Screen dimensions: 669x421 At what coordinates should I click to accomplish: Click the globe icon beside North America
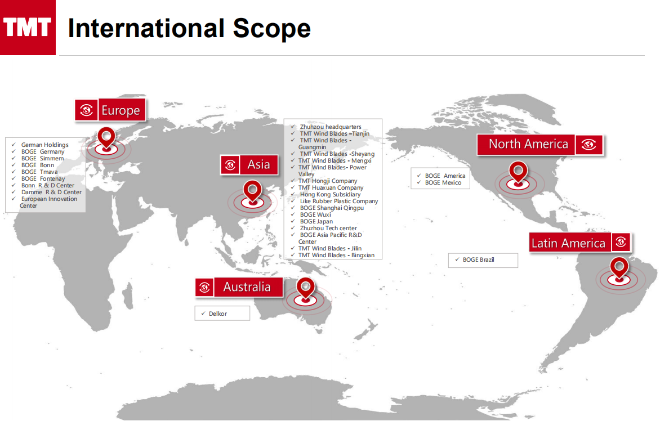coord(589,145)
